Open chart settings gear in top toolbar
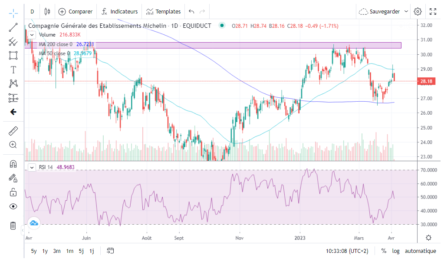 coord(418,11)
